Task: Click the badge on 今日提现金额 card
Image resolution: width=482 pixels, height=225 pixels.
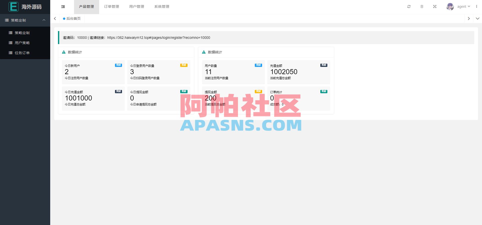Action: click(x=184, y=91)
